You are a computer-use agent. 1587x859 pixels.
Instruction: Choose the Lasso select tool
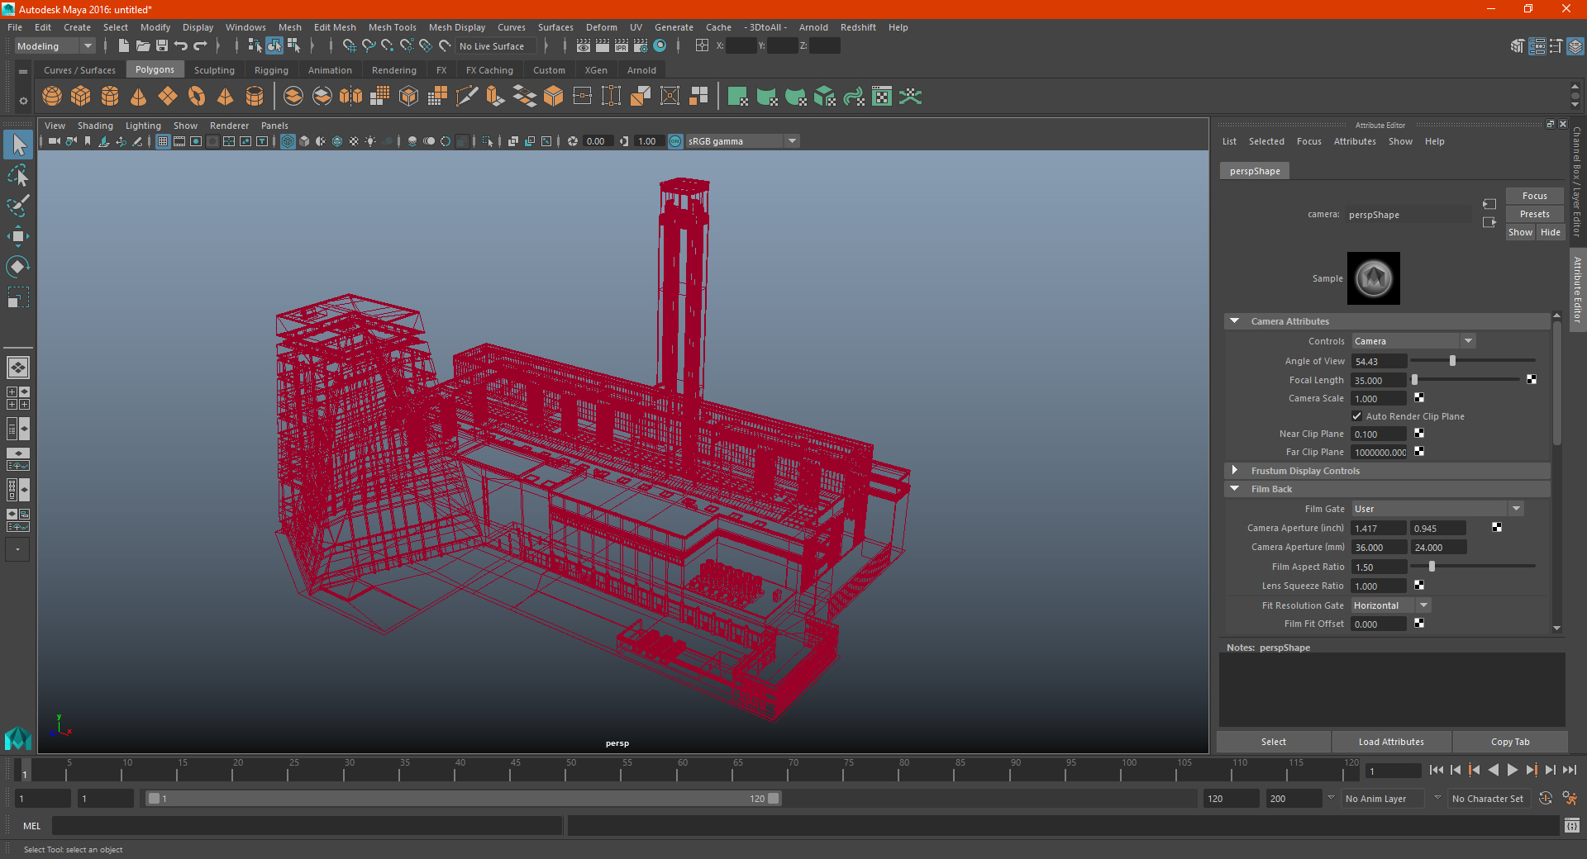[17, 175]
